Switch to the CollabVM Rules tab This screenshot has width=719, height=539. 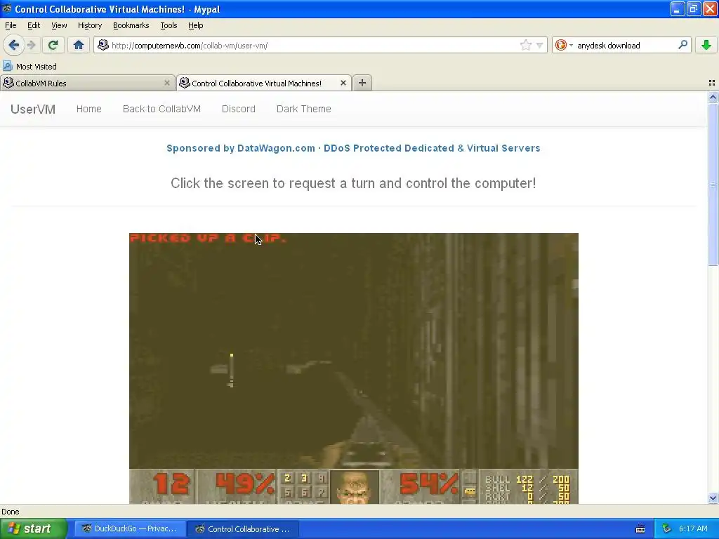pos(87,83)
